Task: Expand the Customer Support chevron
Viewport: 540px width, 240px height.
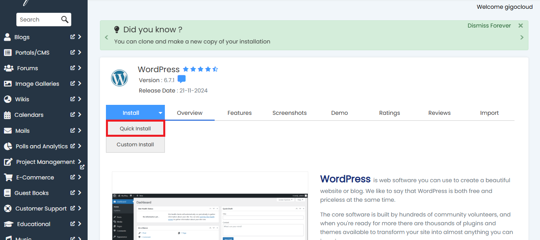Action: 80,208
